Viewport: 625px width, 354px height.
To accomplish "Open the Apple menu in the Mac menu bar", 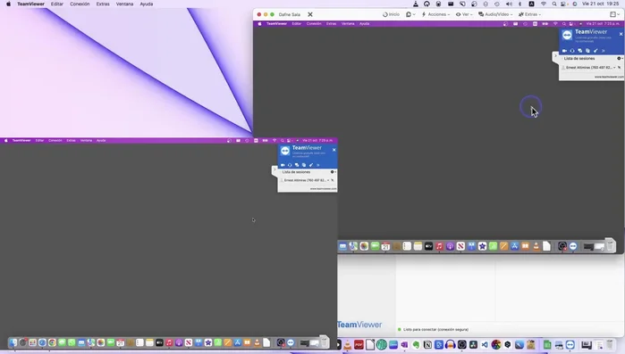I will tap(8, 4).
